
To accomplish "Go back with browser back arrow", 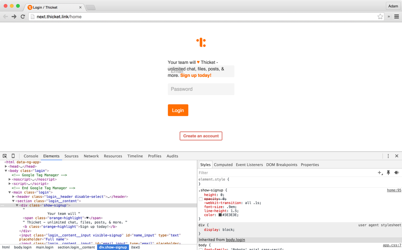I will [x=6, y=16].
